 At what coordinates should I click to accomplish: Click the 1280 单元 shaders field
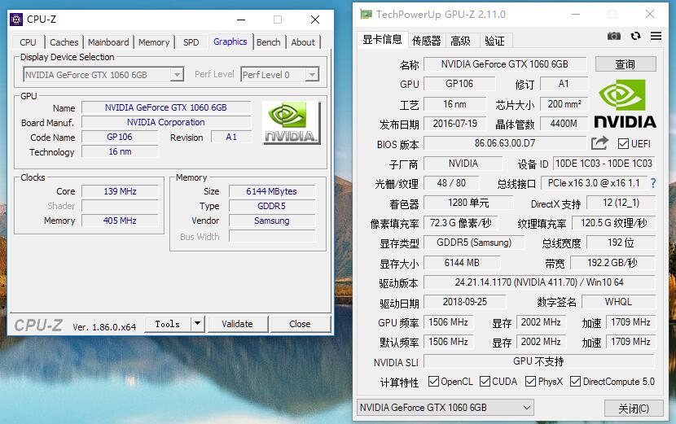(x=468, y=203)
